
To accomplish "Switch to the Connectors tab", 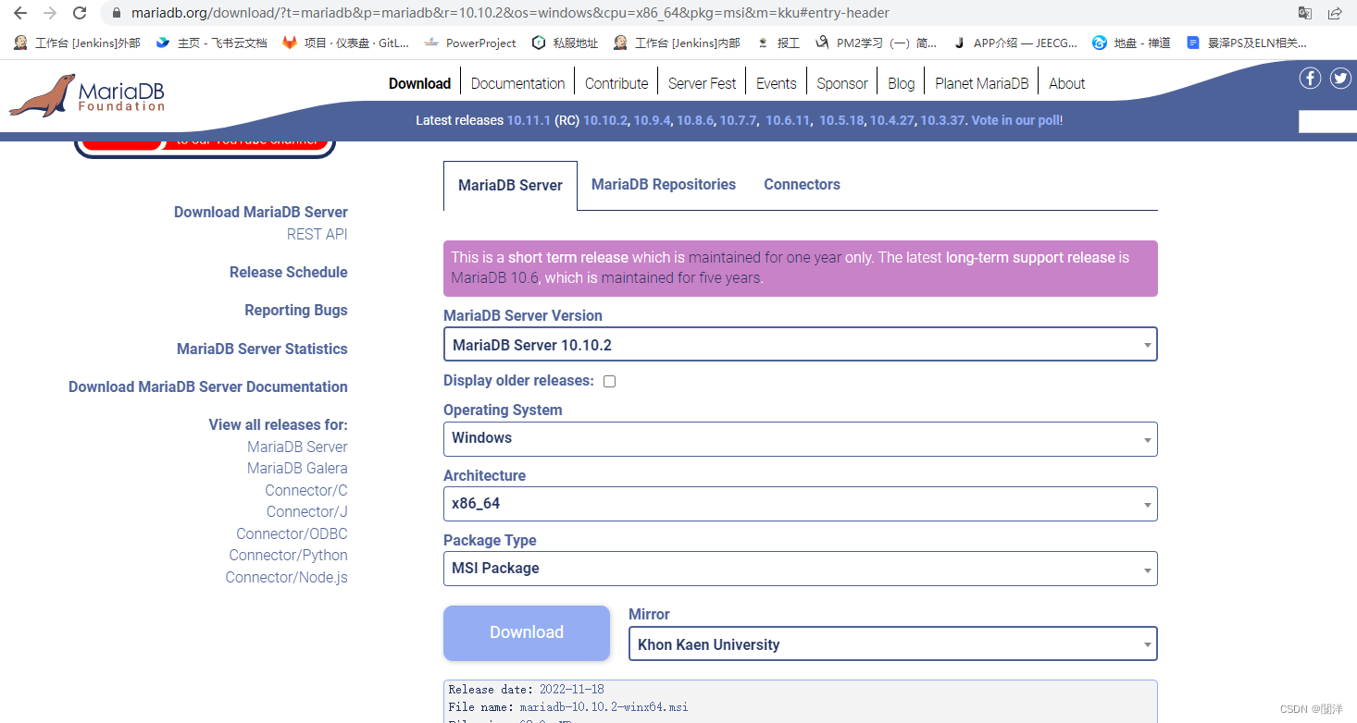I will tap(802, 184).
